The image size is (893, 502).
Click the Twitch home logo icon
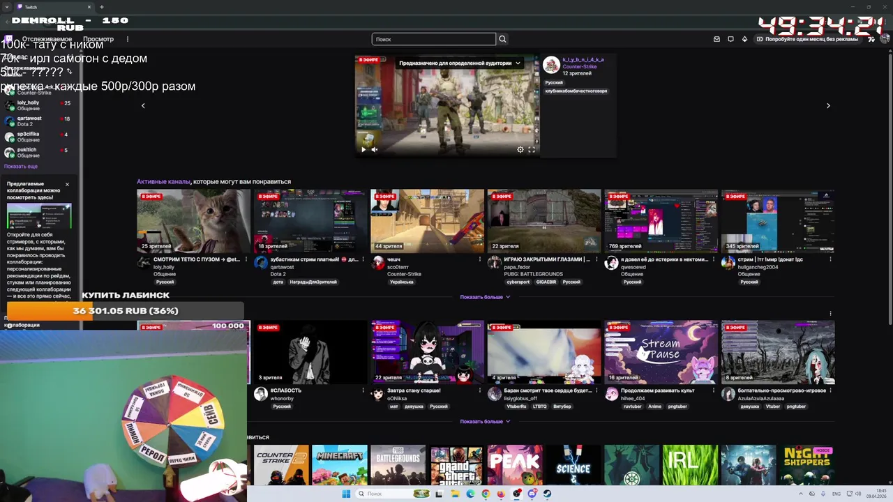(8, 39)
